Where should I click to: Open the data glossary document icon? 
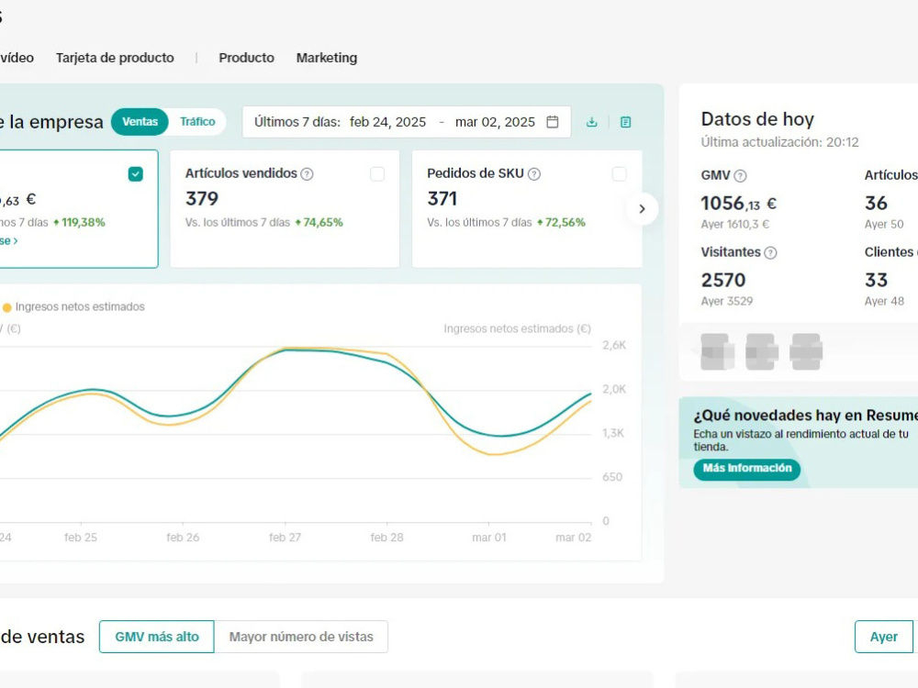point(625,122)
